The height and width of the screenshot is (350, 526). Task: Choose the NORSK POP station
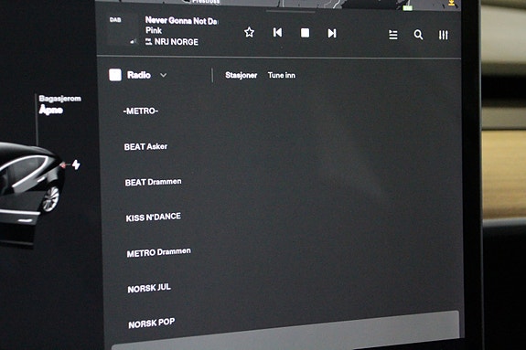click(152, 323)
